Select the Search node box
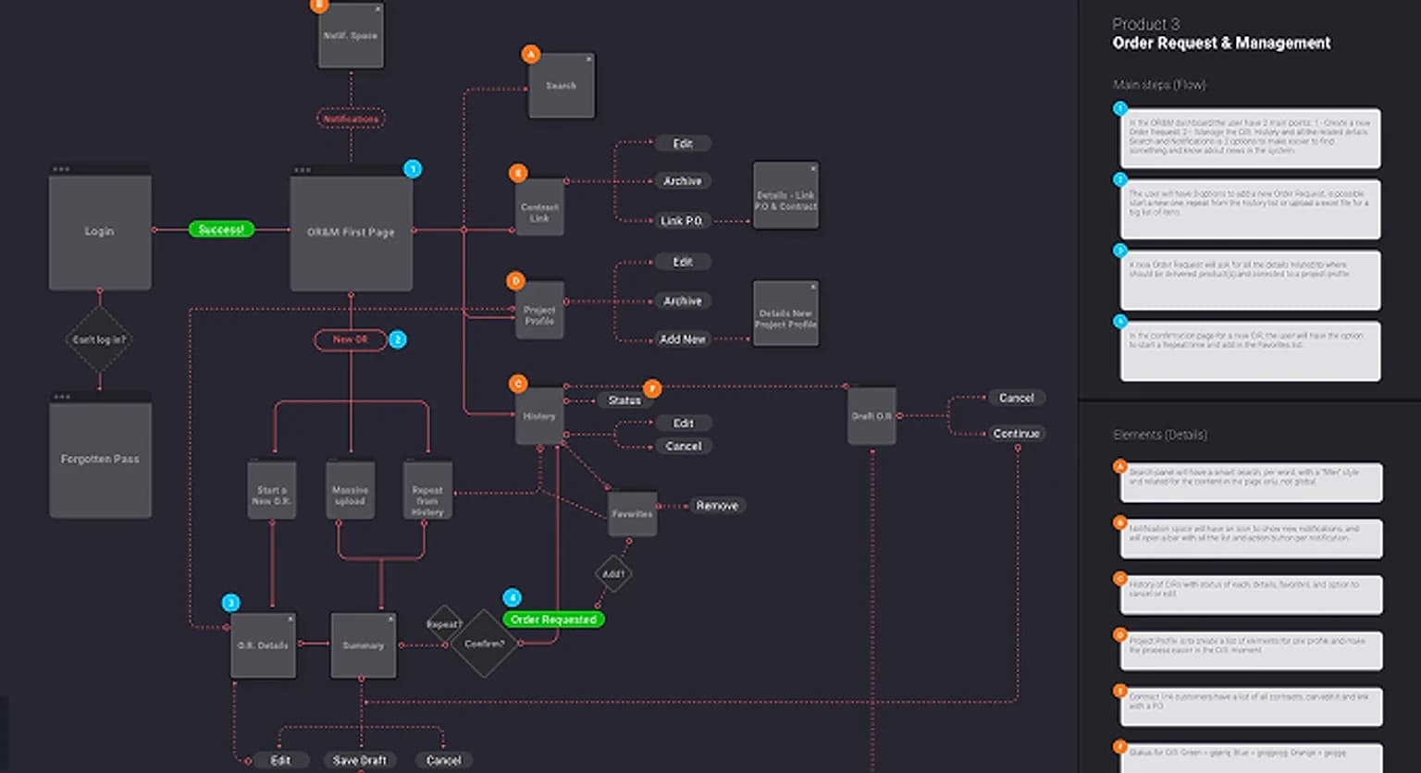 pos(562,85)
